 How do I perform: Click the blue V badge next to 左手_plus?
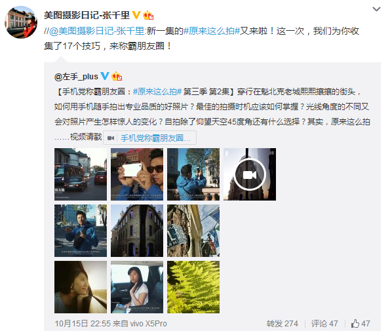[x=105, y=76]
